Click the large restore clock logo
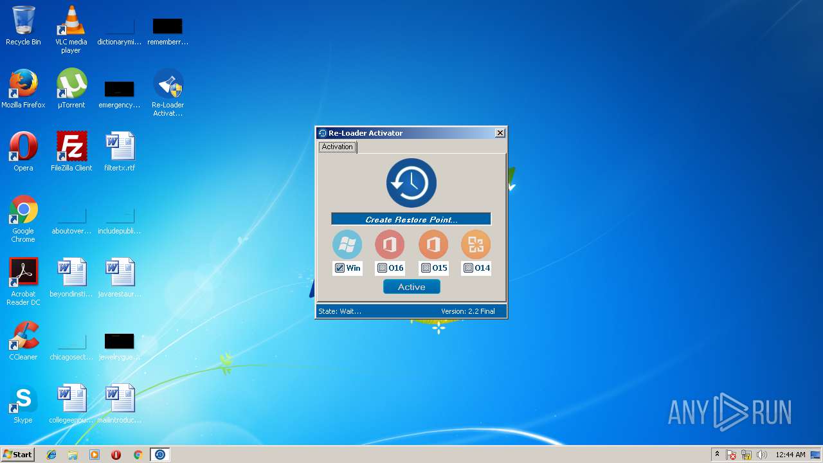 (411, 183)
